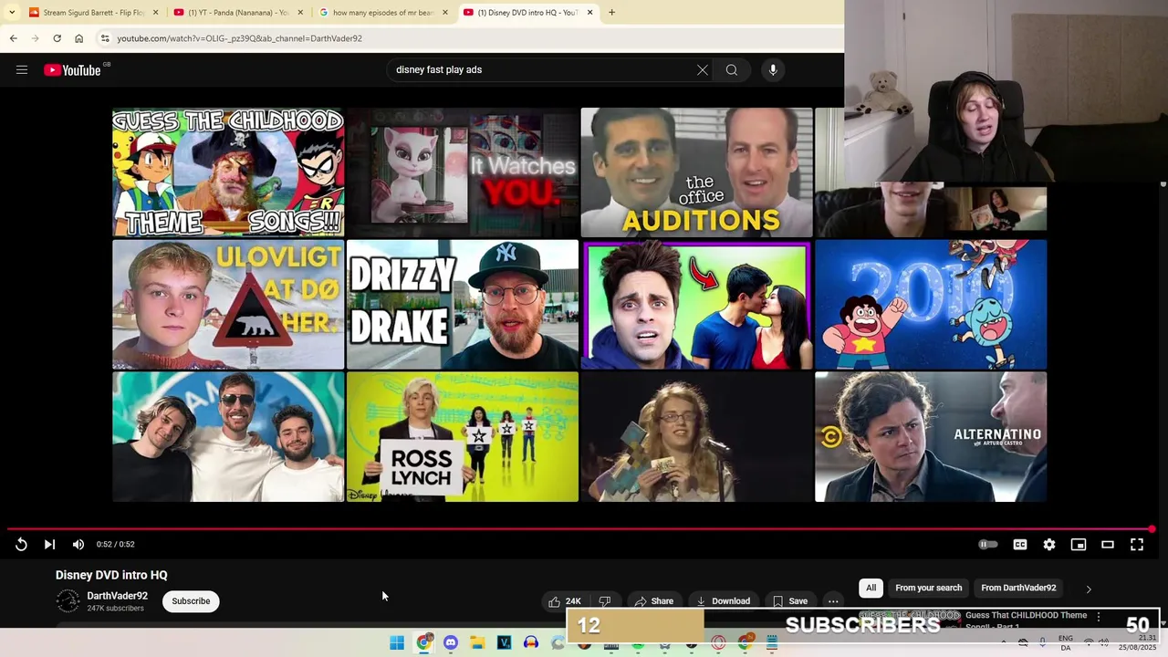Go forward with the browser forward arrow
Screen dimensions: 1168x657
(x=35, y=38)
